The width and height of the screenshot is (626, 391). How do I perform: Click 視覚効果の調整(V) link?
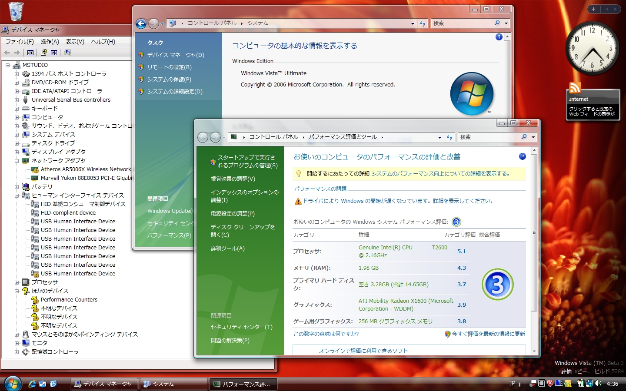[233, 179]
